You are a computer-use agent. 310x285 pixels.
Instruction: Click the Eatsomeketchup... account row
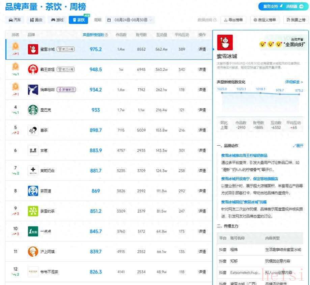pyautogui.click(x=260, y=273)
